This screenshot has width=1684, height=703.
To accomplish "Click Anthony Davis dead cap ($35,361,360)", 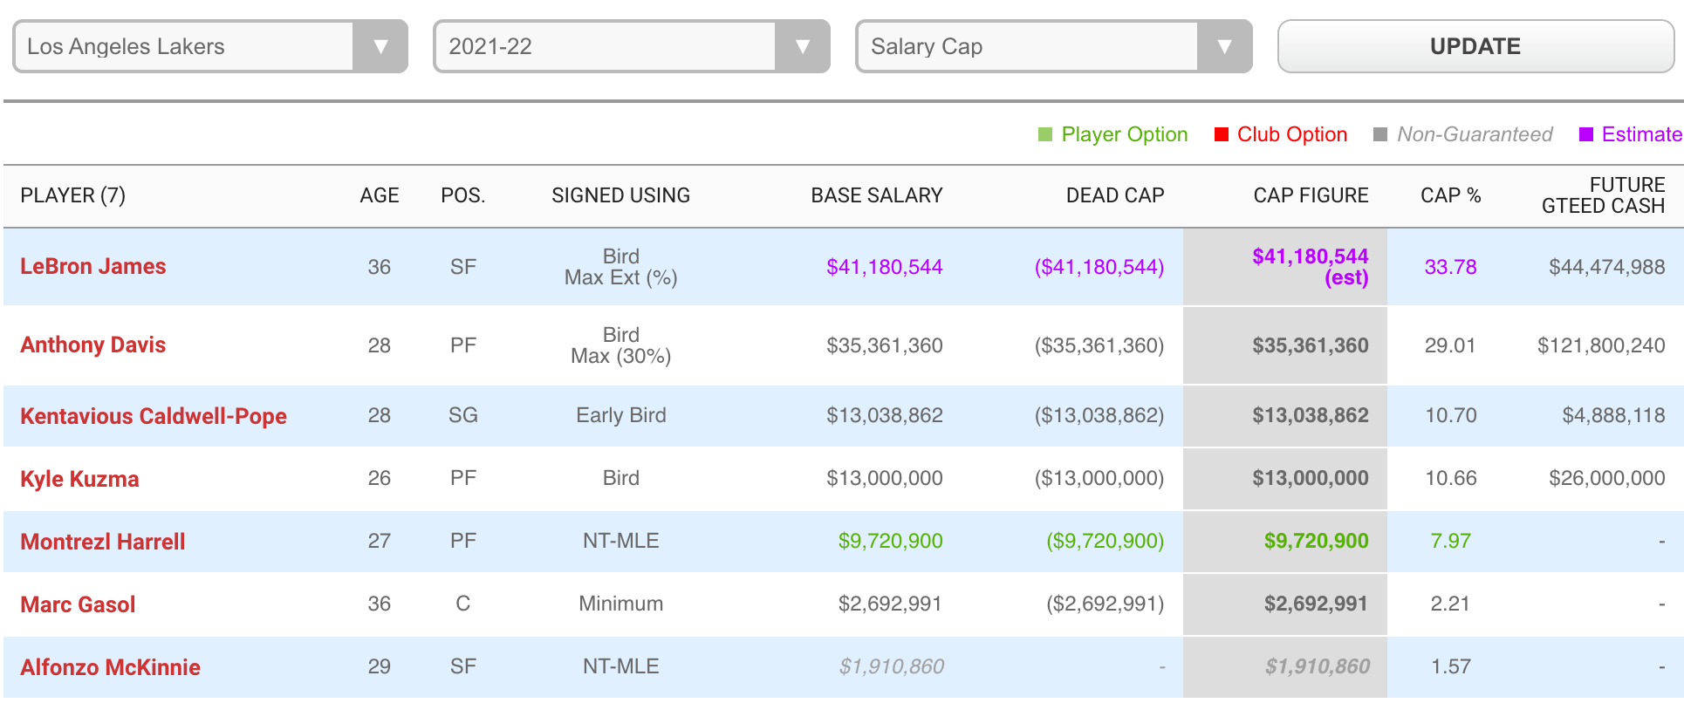I will [x=1099, y=345].
